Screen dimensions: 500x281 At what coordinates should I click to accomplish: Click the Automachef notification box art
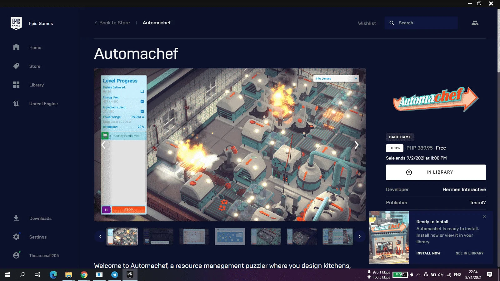point(389,238)
